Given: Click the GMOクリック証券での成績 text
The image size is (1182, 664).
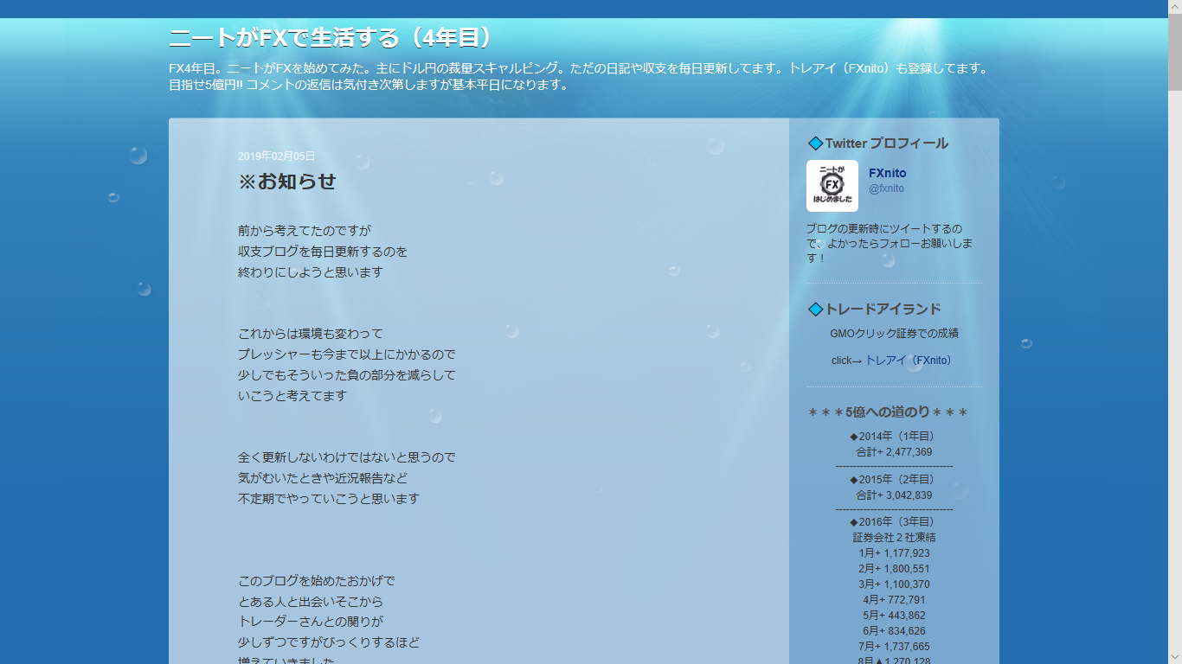Looking at the screenshot, I should point(894,333).
